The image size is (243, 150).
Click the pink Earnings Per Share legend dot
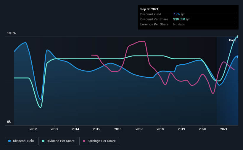[x=84, y=141]
